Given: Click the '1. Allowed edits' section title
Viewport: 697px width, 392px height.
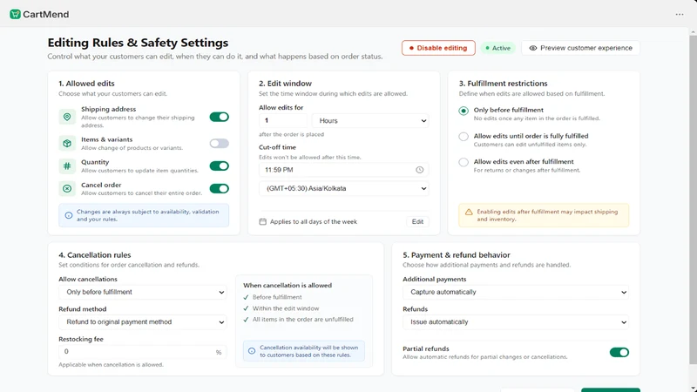Looking at the screenshot, I should [x=86, y=83].
